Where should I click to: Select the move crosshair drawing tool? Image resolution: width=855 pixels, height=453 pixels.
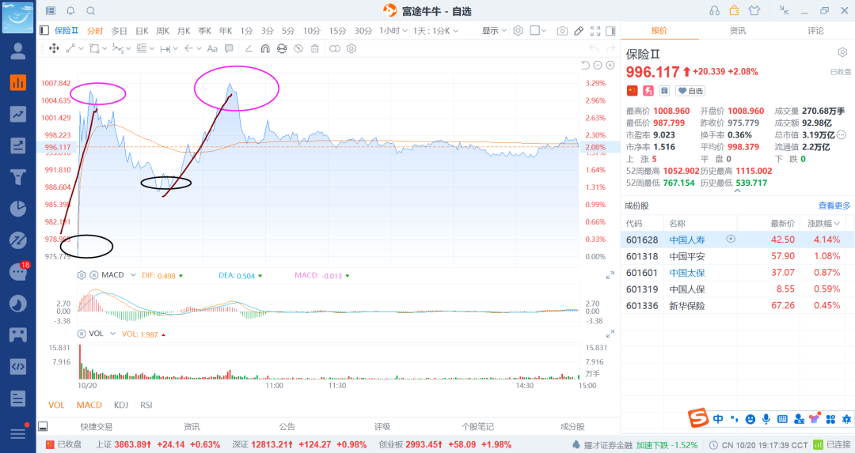(x=54, y=48)
